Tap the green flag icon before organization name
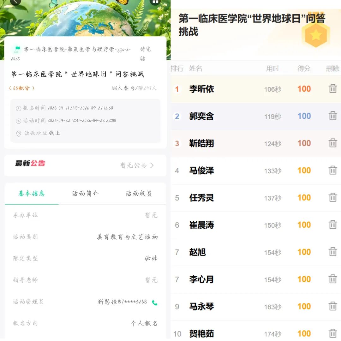Screen dimensions: 341x341 [x=17, y=49]
